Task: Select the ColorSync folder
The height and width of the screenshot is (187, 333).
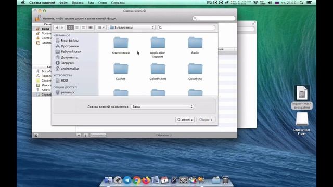Action: (x=195, y=72)
